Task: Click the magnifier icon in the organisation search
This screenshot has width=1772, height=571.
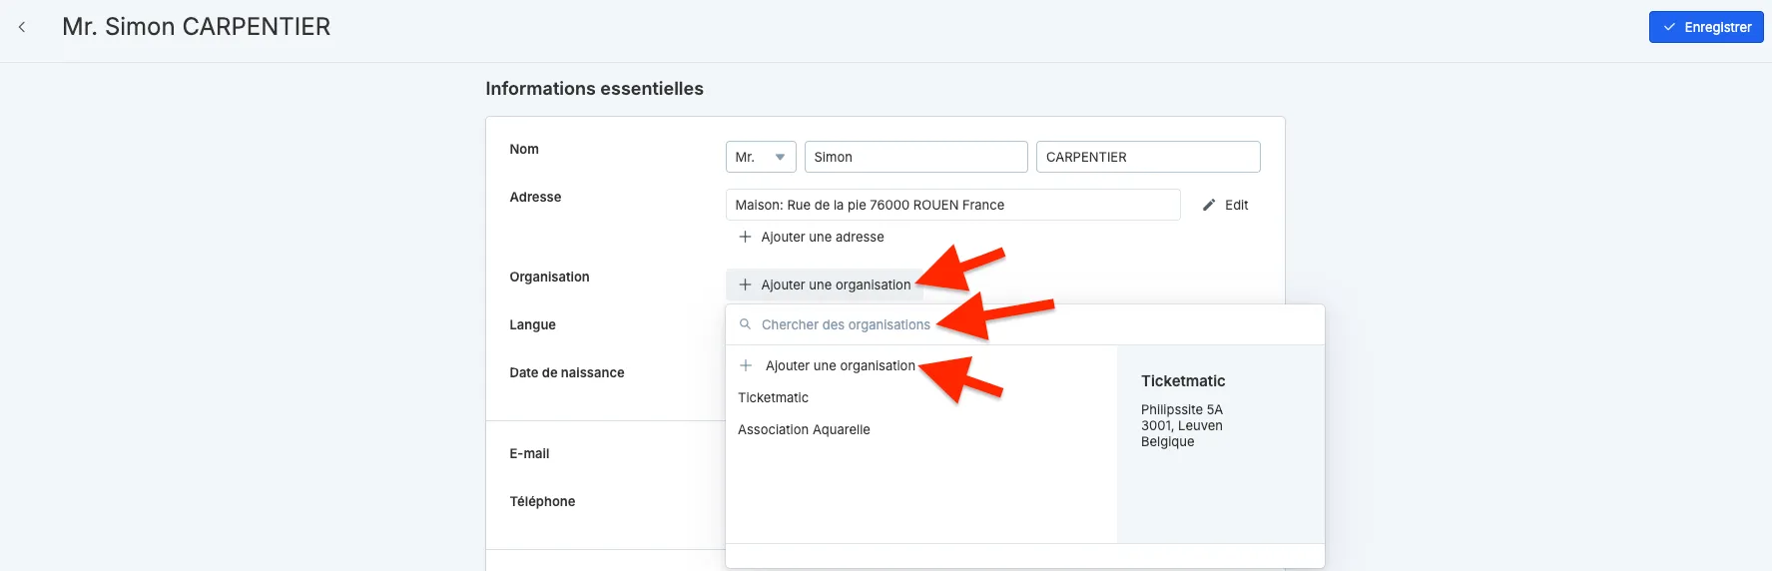Action: [x=745, y=324]
